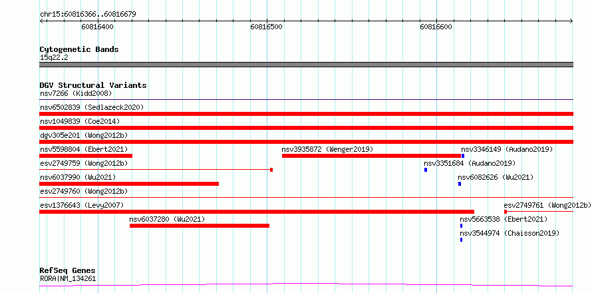This screenshot has height=293, width=592.
Task: Click the RORA|NM_134261 gene label
Action: (x=68, y=278)
